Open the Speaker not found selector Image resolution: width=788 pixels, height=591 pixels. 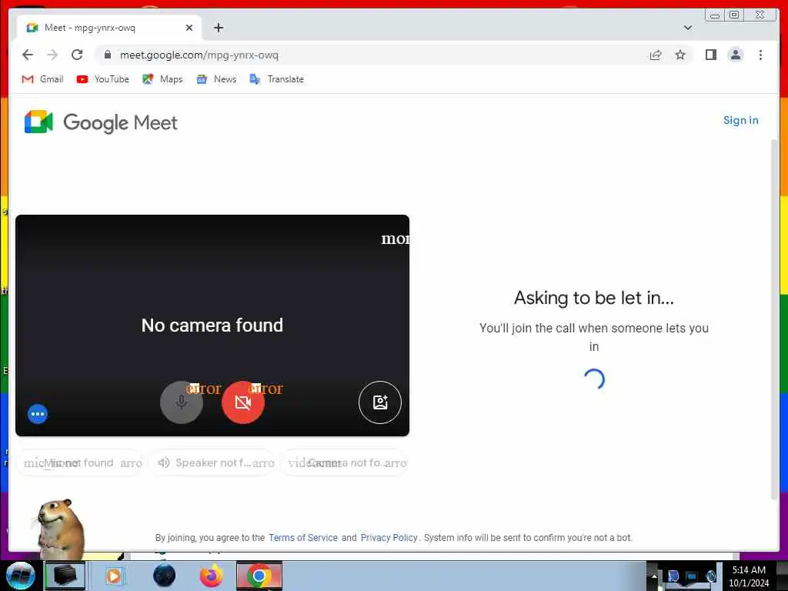click(x=212, y=462)
